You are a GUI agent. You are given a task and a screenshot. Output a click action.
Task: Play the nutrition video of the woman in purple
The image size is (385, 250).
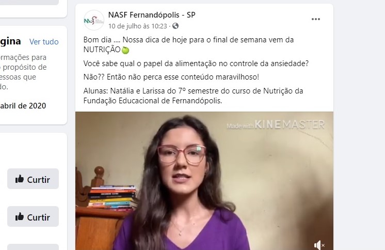click(x=204, y=181)
